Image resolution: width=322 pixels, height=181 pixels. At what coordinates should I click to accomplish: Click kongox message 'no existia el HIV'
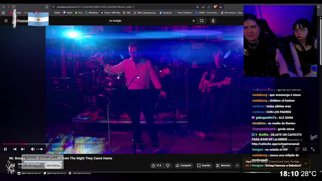(x=276, y=150)
